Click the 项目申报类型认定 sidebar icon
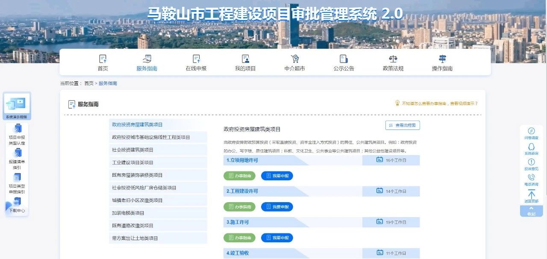This screenshot has width=547, height=259. tap(17, 129)
